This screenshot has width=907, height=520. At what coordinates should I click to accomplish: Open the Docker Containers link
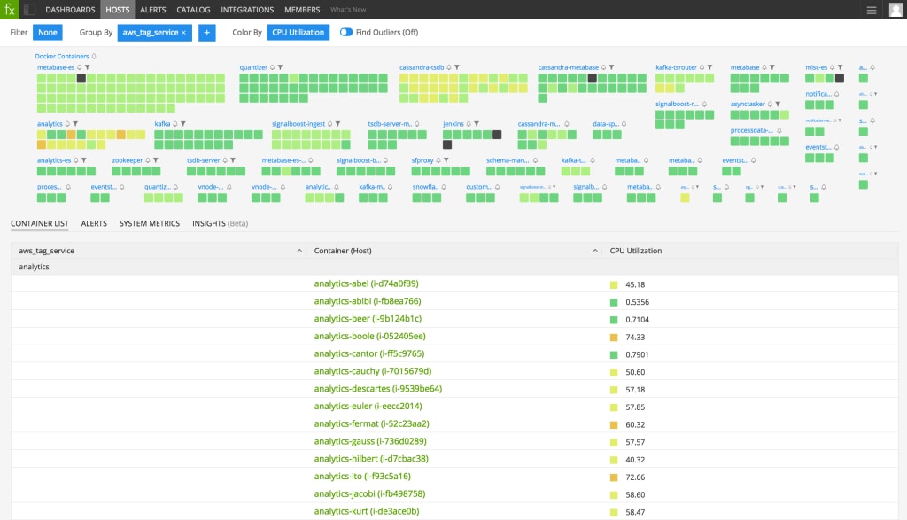click(61, 57)
